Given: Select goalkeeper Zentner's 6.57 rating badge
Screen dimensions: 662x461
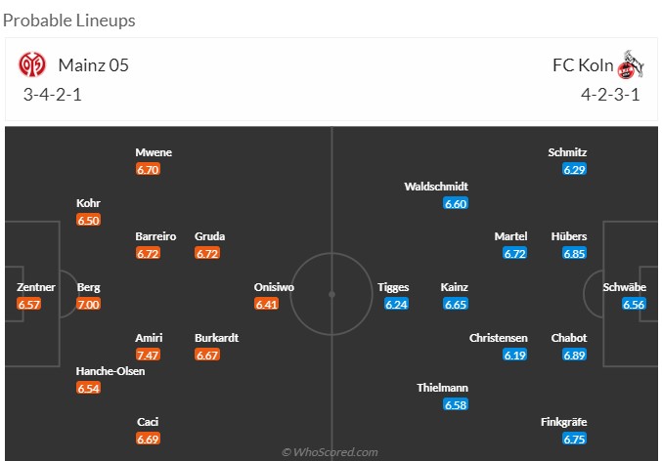Looking at the screenshot, I should click(x=29, y=305).
